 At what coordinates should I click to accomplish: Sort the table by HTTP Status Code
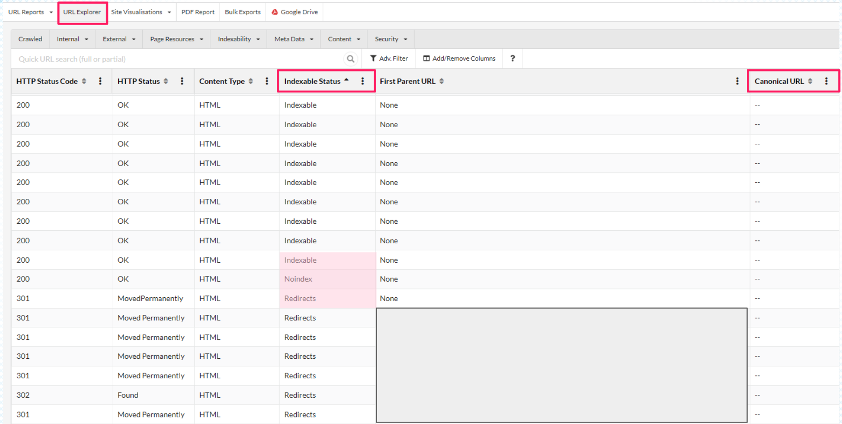coord(84,81)
